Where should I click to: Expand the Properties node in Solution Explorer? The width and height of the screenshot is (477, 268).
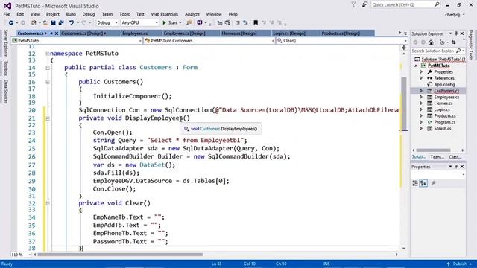[421, 72]
